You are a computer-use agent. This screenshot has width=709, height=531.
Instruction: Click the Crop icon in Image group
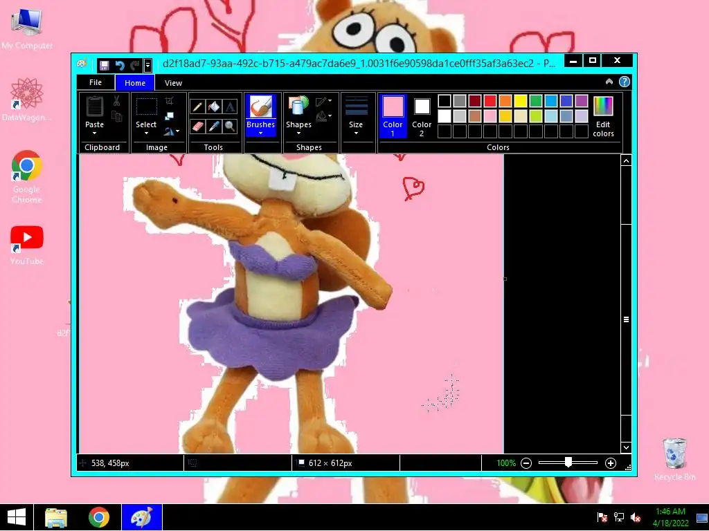(x=169, y=101)
